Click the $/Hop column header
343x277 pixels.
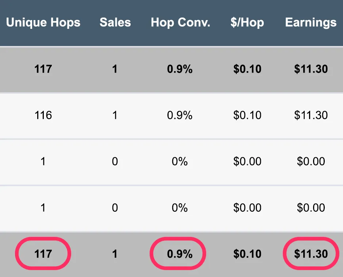point(247,23)
